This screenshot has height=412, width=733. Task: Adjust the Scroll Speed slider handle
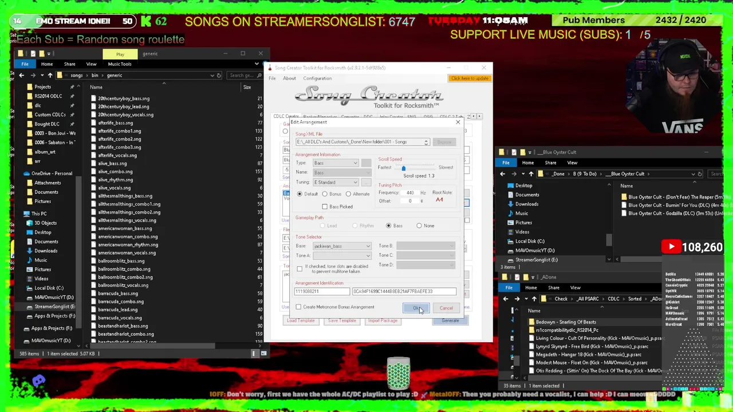(x=403, y=168)
